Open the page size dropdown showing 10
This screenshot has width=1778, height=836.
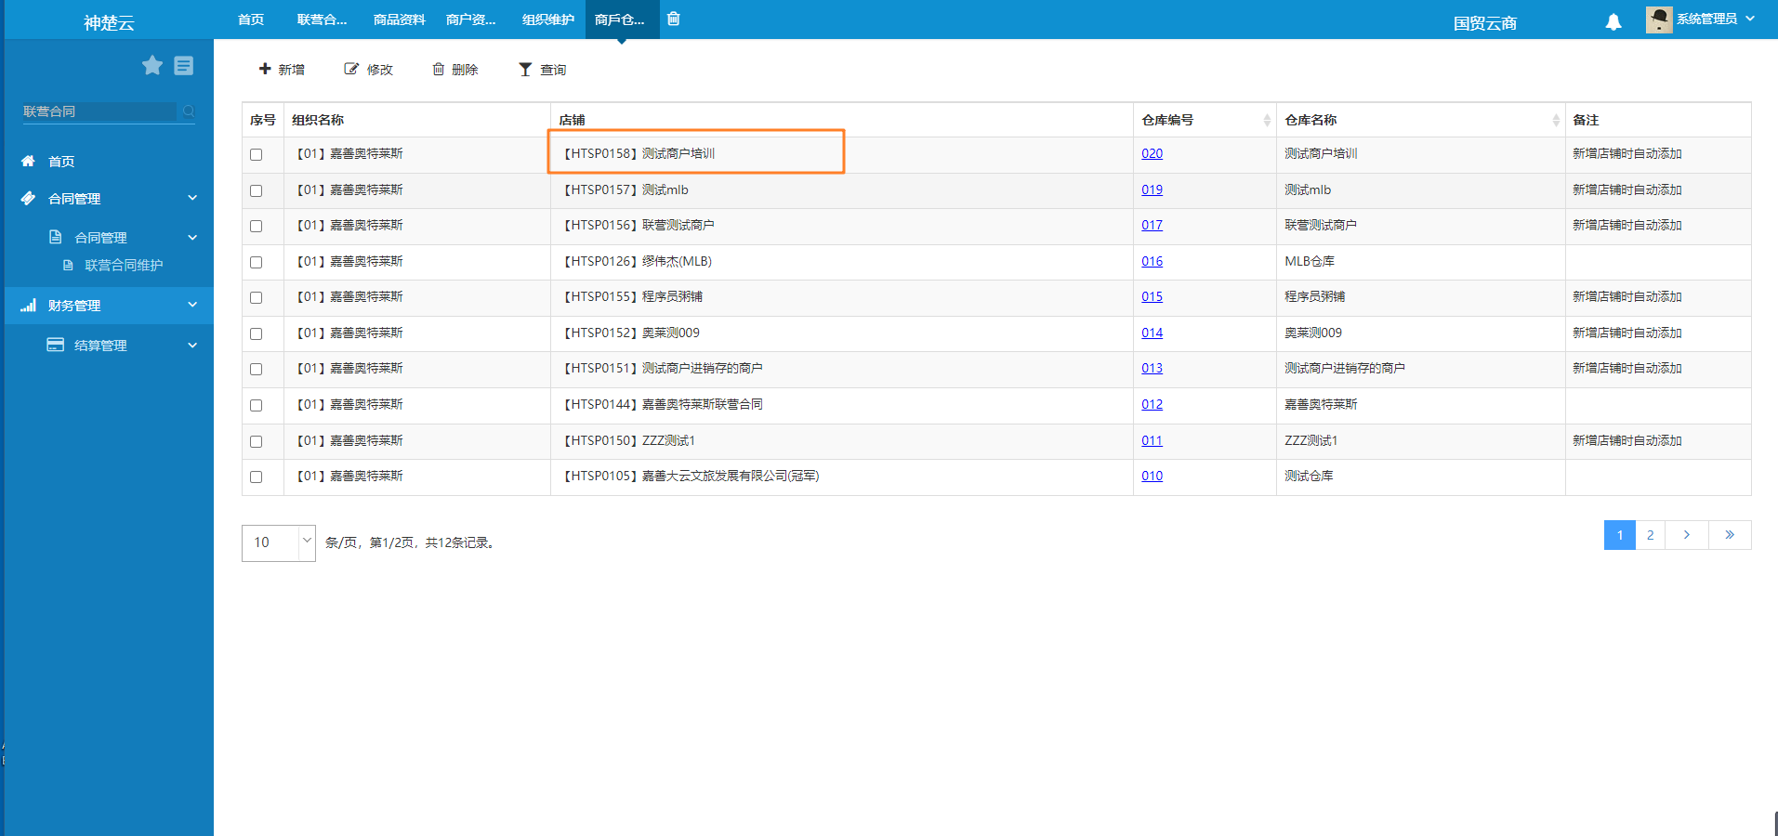279,542
